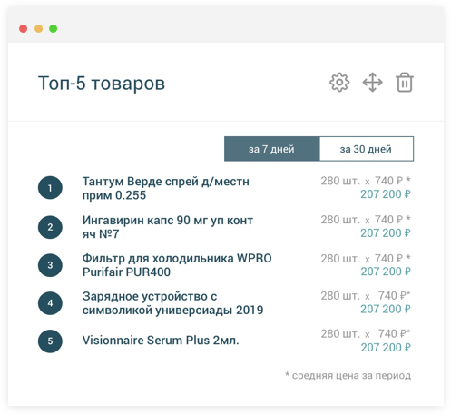Click '280 шт. x 740 ₽' for Visionnaire Serum

(x=366, y=334)
